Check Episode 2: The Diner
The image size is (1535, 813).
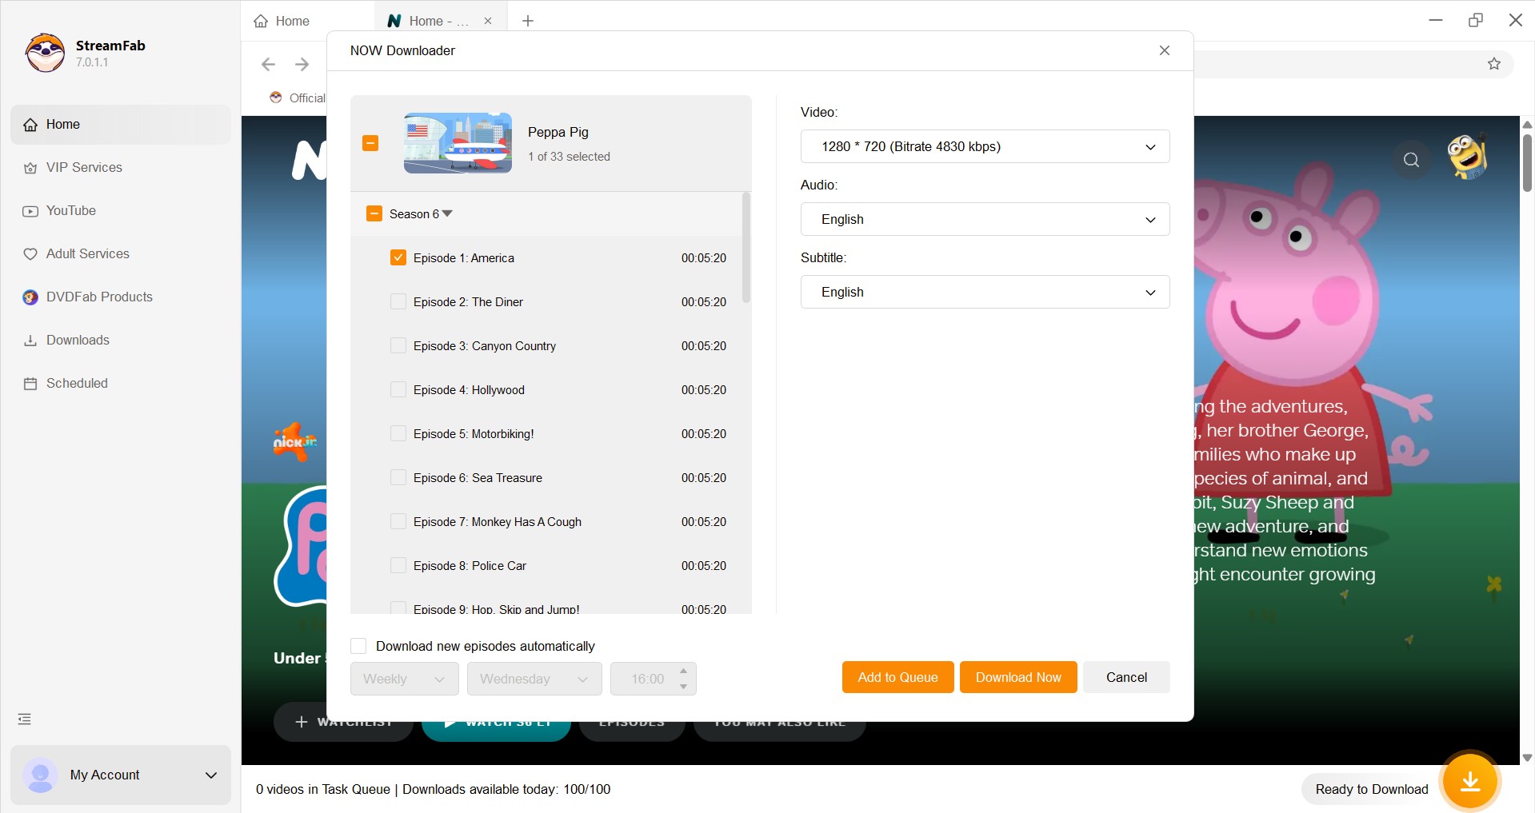point(398,302)
